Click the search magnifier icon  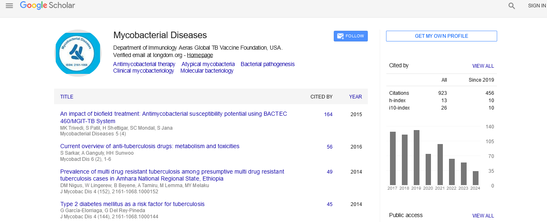tap(511, 6)
